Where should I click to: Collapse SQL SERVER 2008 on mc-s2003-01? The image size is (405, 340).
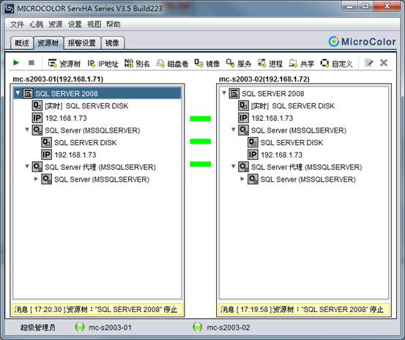(x=18, y=93)
